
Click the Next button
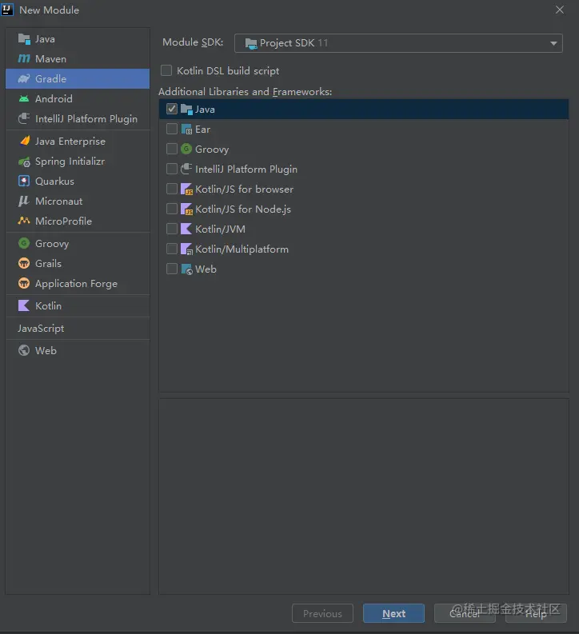393,613
